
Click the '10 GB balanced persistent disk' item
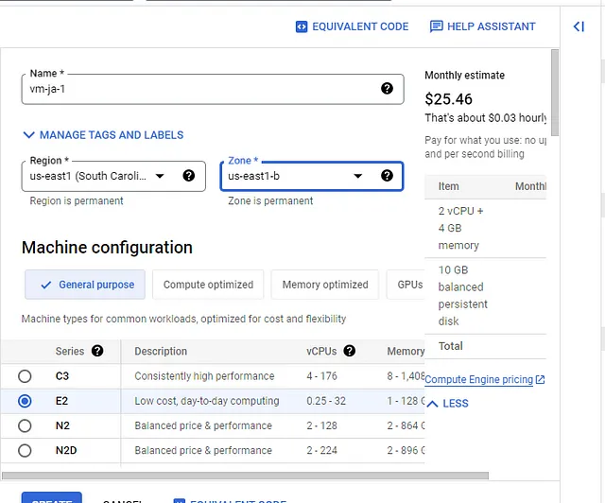(462, 296)
